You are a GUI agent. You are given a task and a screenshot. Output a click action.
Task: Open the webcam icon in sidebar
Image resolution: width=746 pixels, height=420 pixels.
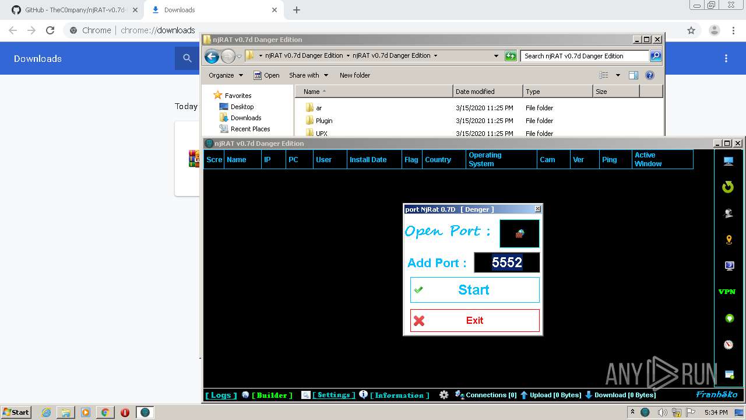click(729, 213)
